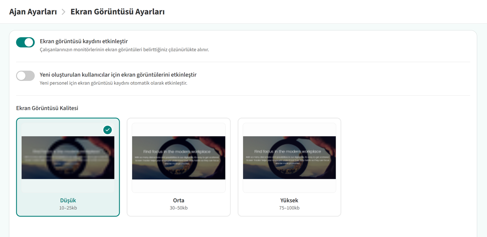
Task: Enable screenshots for newly created users toggle
Action: click(x=25, y=76)
